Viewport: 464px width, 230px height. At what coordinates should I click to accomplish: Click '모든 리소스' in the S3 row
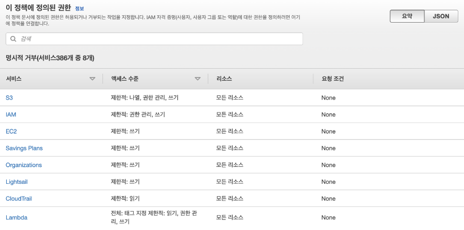coord(230,98)
